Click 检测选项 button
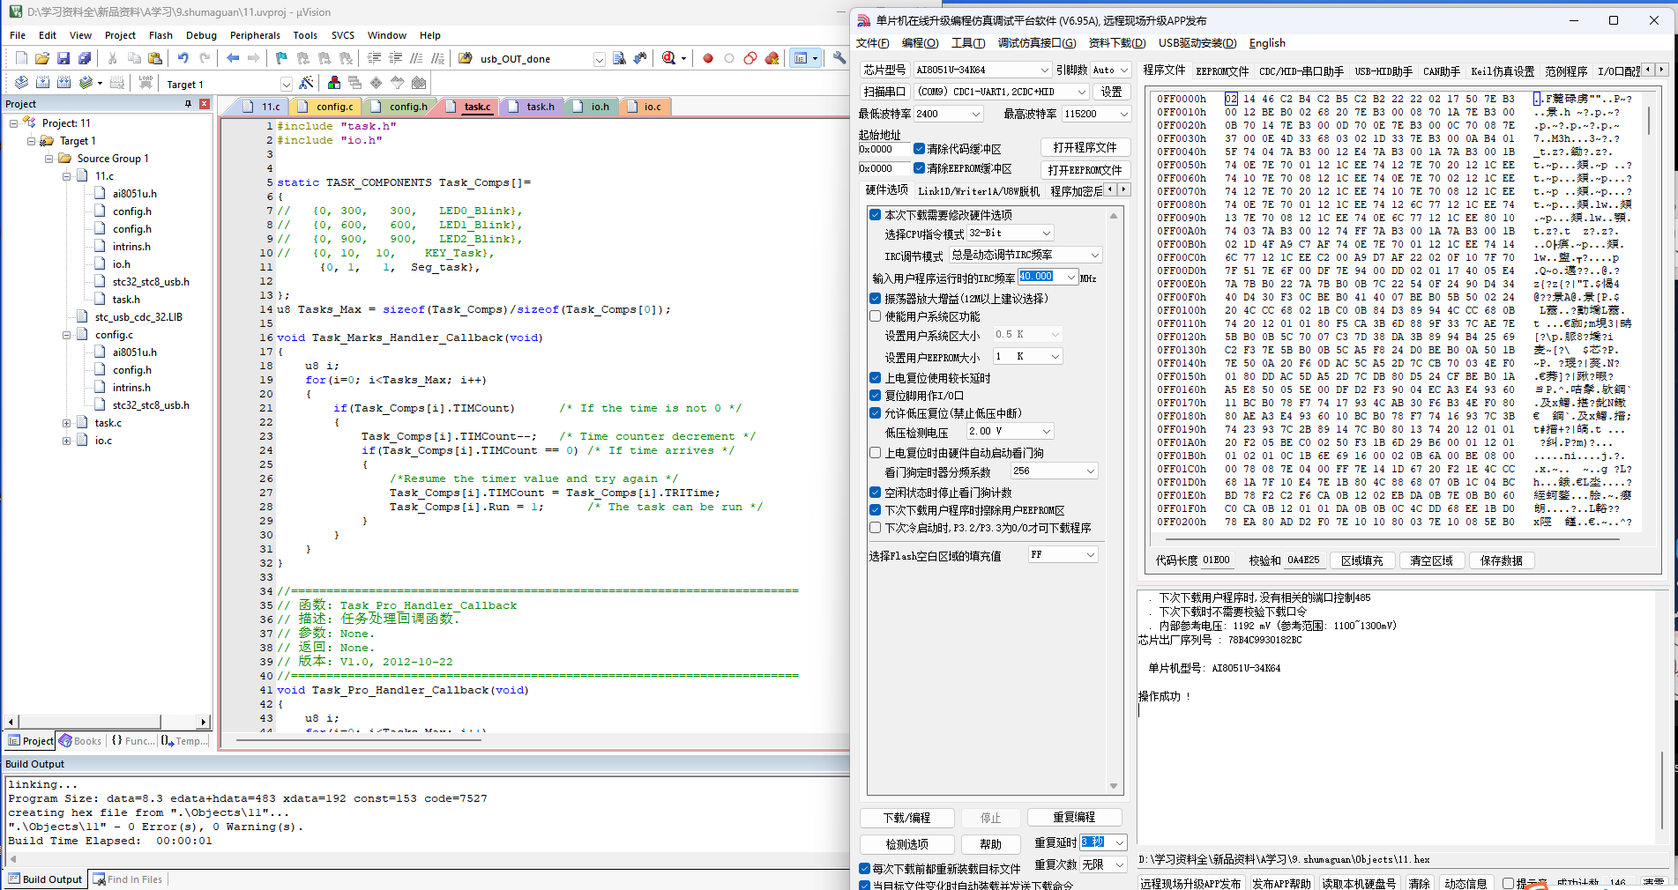The height and width of the screenshot is (890, 1678). click(907, 844)
